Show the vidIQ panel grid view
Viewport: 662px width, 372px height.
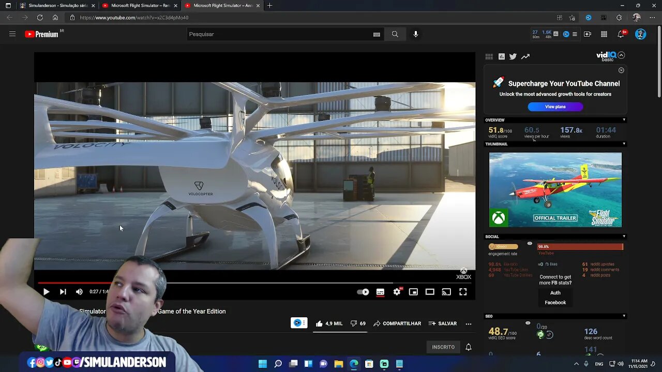(x=489, y=57)
